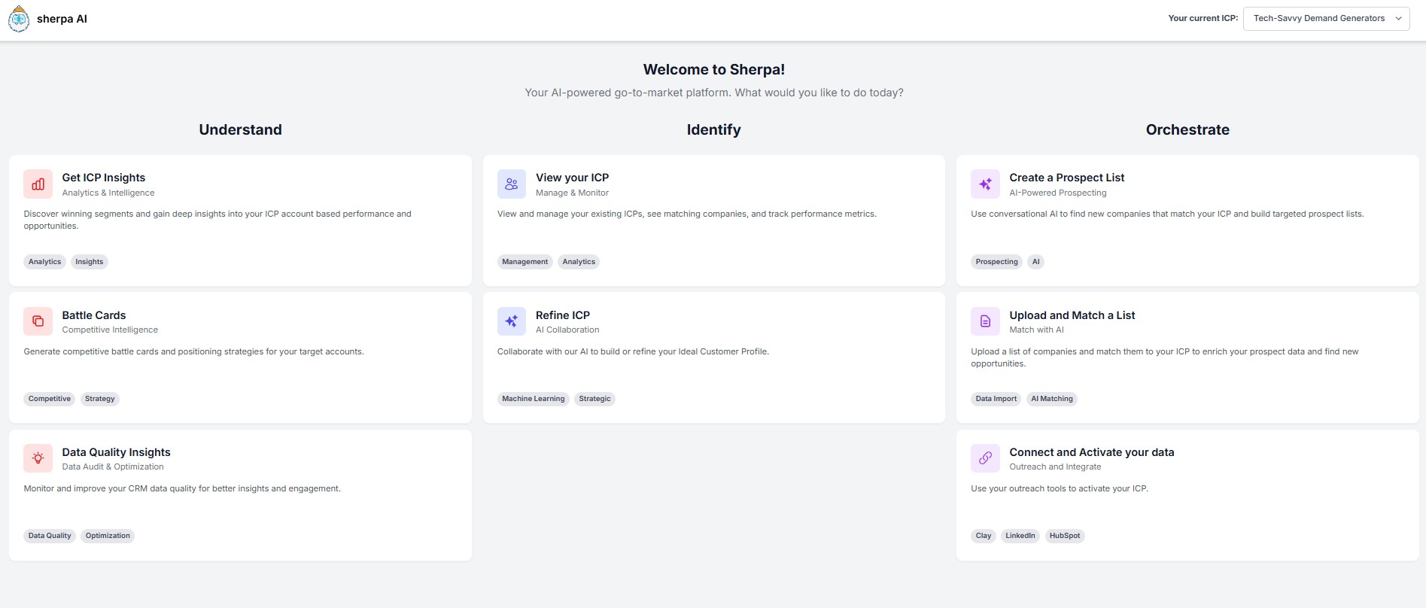The image size is (1426, 608).
Task: Select the LinkedIn integration tag
Action: [x=1020, y=536]
